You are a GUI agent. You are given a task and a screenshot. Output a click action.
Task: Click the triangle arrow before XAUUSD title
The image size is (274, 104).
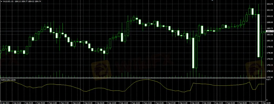(1, 1)
